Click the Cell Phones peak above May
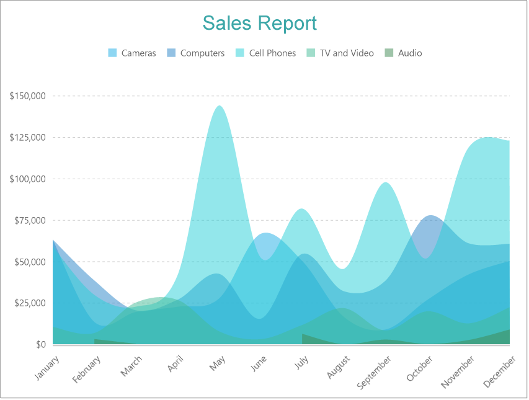The image size is (529, 400). pos(219,107)
